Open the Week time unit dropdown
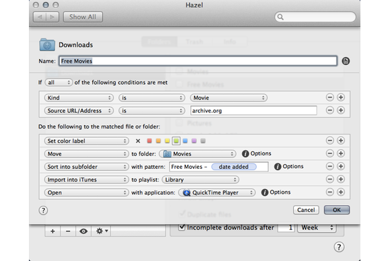This screenshot has width=390, height=261. point(317,227)
